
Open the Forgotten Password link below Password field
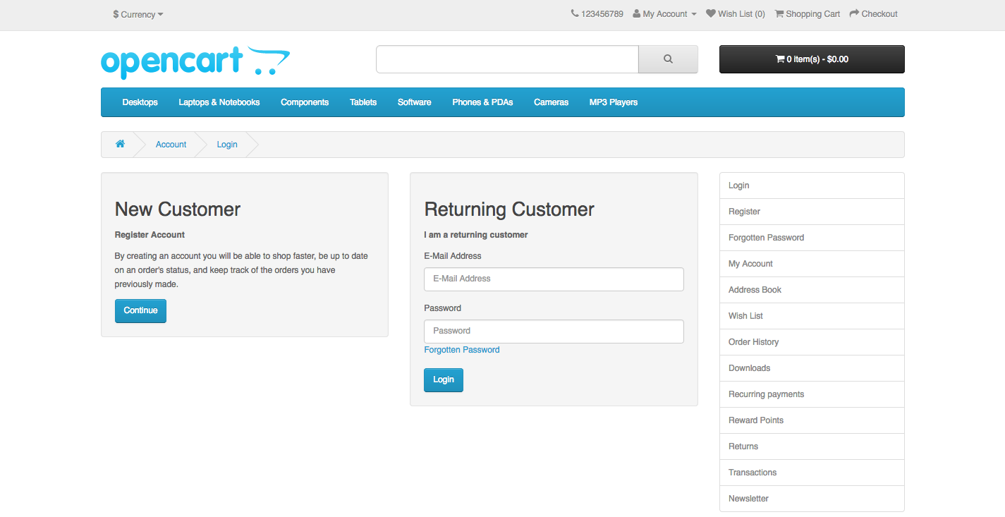[x=462, y=350]
